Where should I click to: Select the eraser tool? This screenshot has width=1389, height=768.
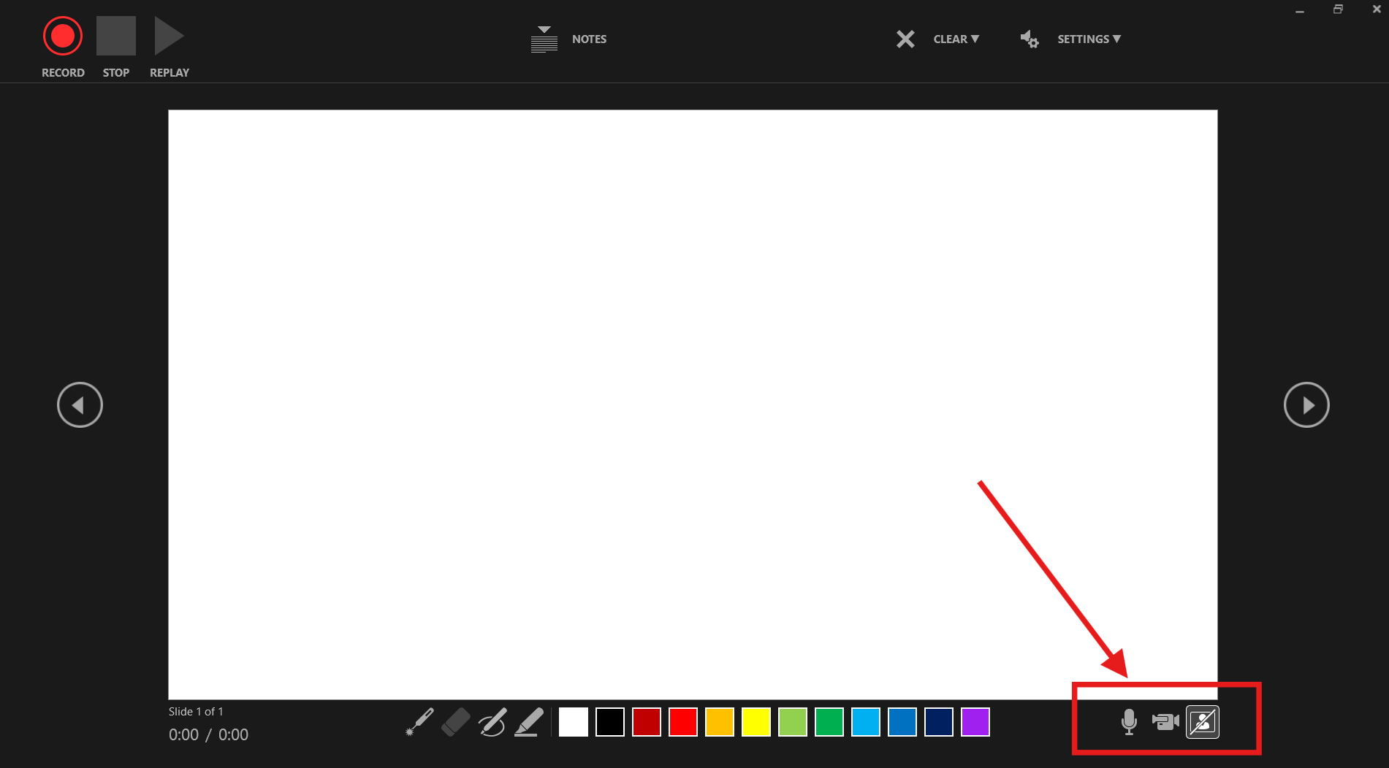pyautogui.click(x=456, y=722)
